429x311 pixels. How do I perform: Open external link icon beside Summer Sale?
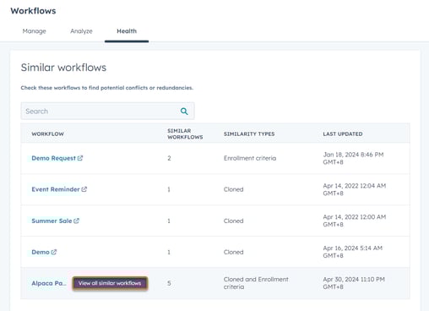pyautogui.click(x=76, y=221)
